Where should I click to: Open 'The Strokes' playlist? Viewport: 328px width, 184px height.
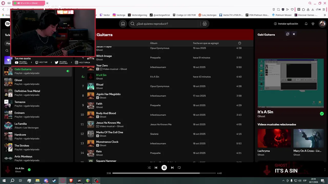[x=37, y=147]
